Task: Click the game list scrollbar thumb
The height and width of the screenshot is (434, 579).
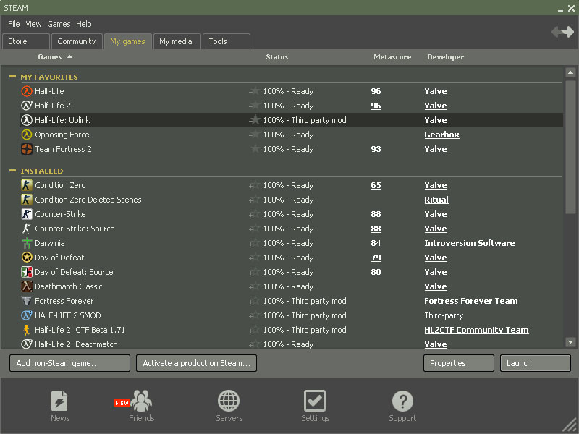Action: (x=570, y=147)
